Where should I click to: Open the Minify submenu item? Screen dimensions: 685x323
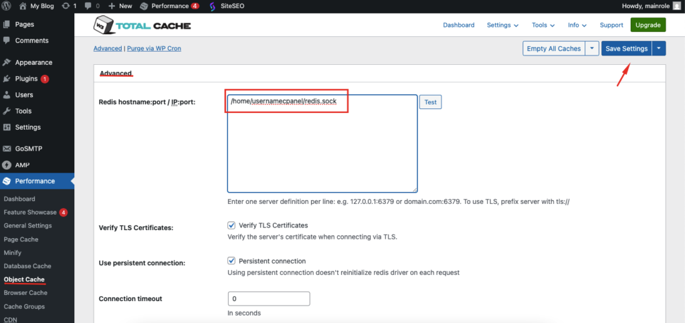[x=13, y=253]
